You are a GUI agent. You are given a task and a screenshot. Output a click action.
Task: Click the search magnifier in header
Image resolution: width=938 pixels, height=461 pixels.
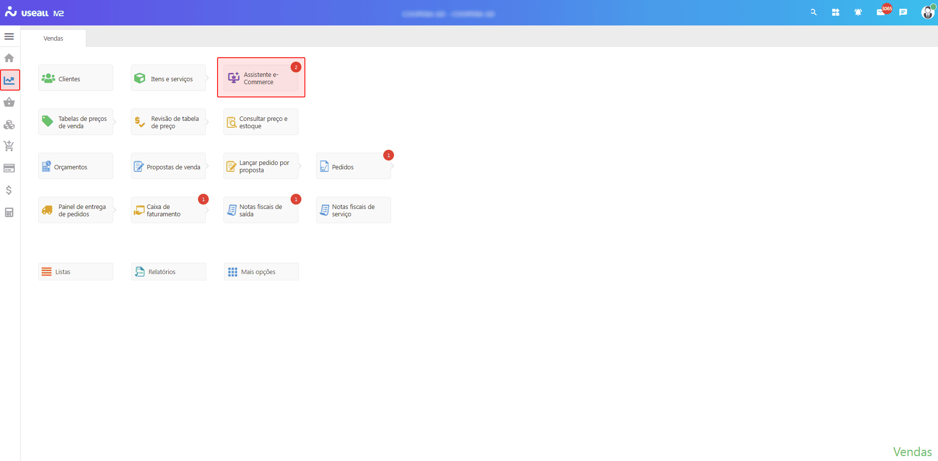814,12
